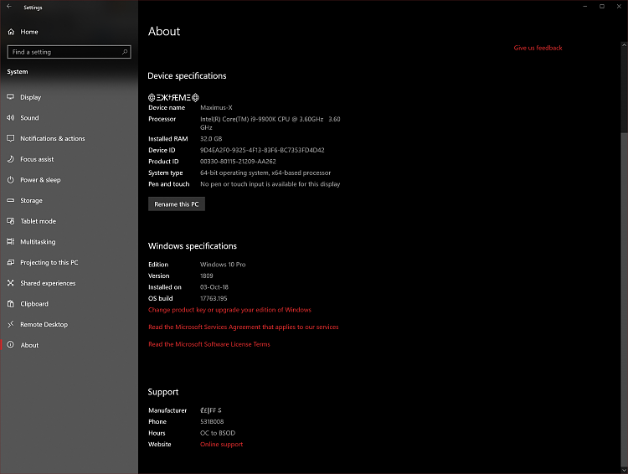Image resolution: width=628 pixels, height=474 pixels.
Task: Click Rename this PC button
Action: pos(176,204)
